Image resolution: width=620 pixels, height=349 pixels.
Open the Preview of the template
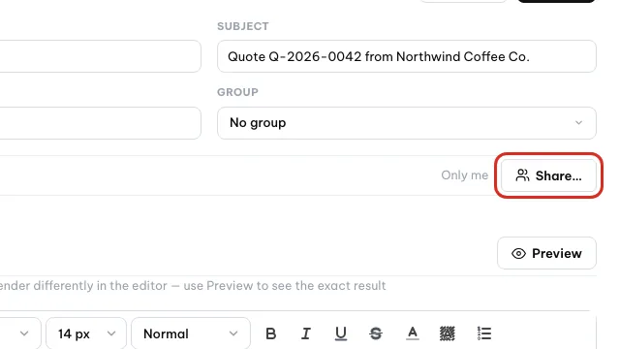point(546,253)
